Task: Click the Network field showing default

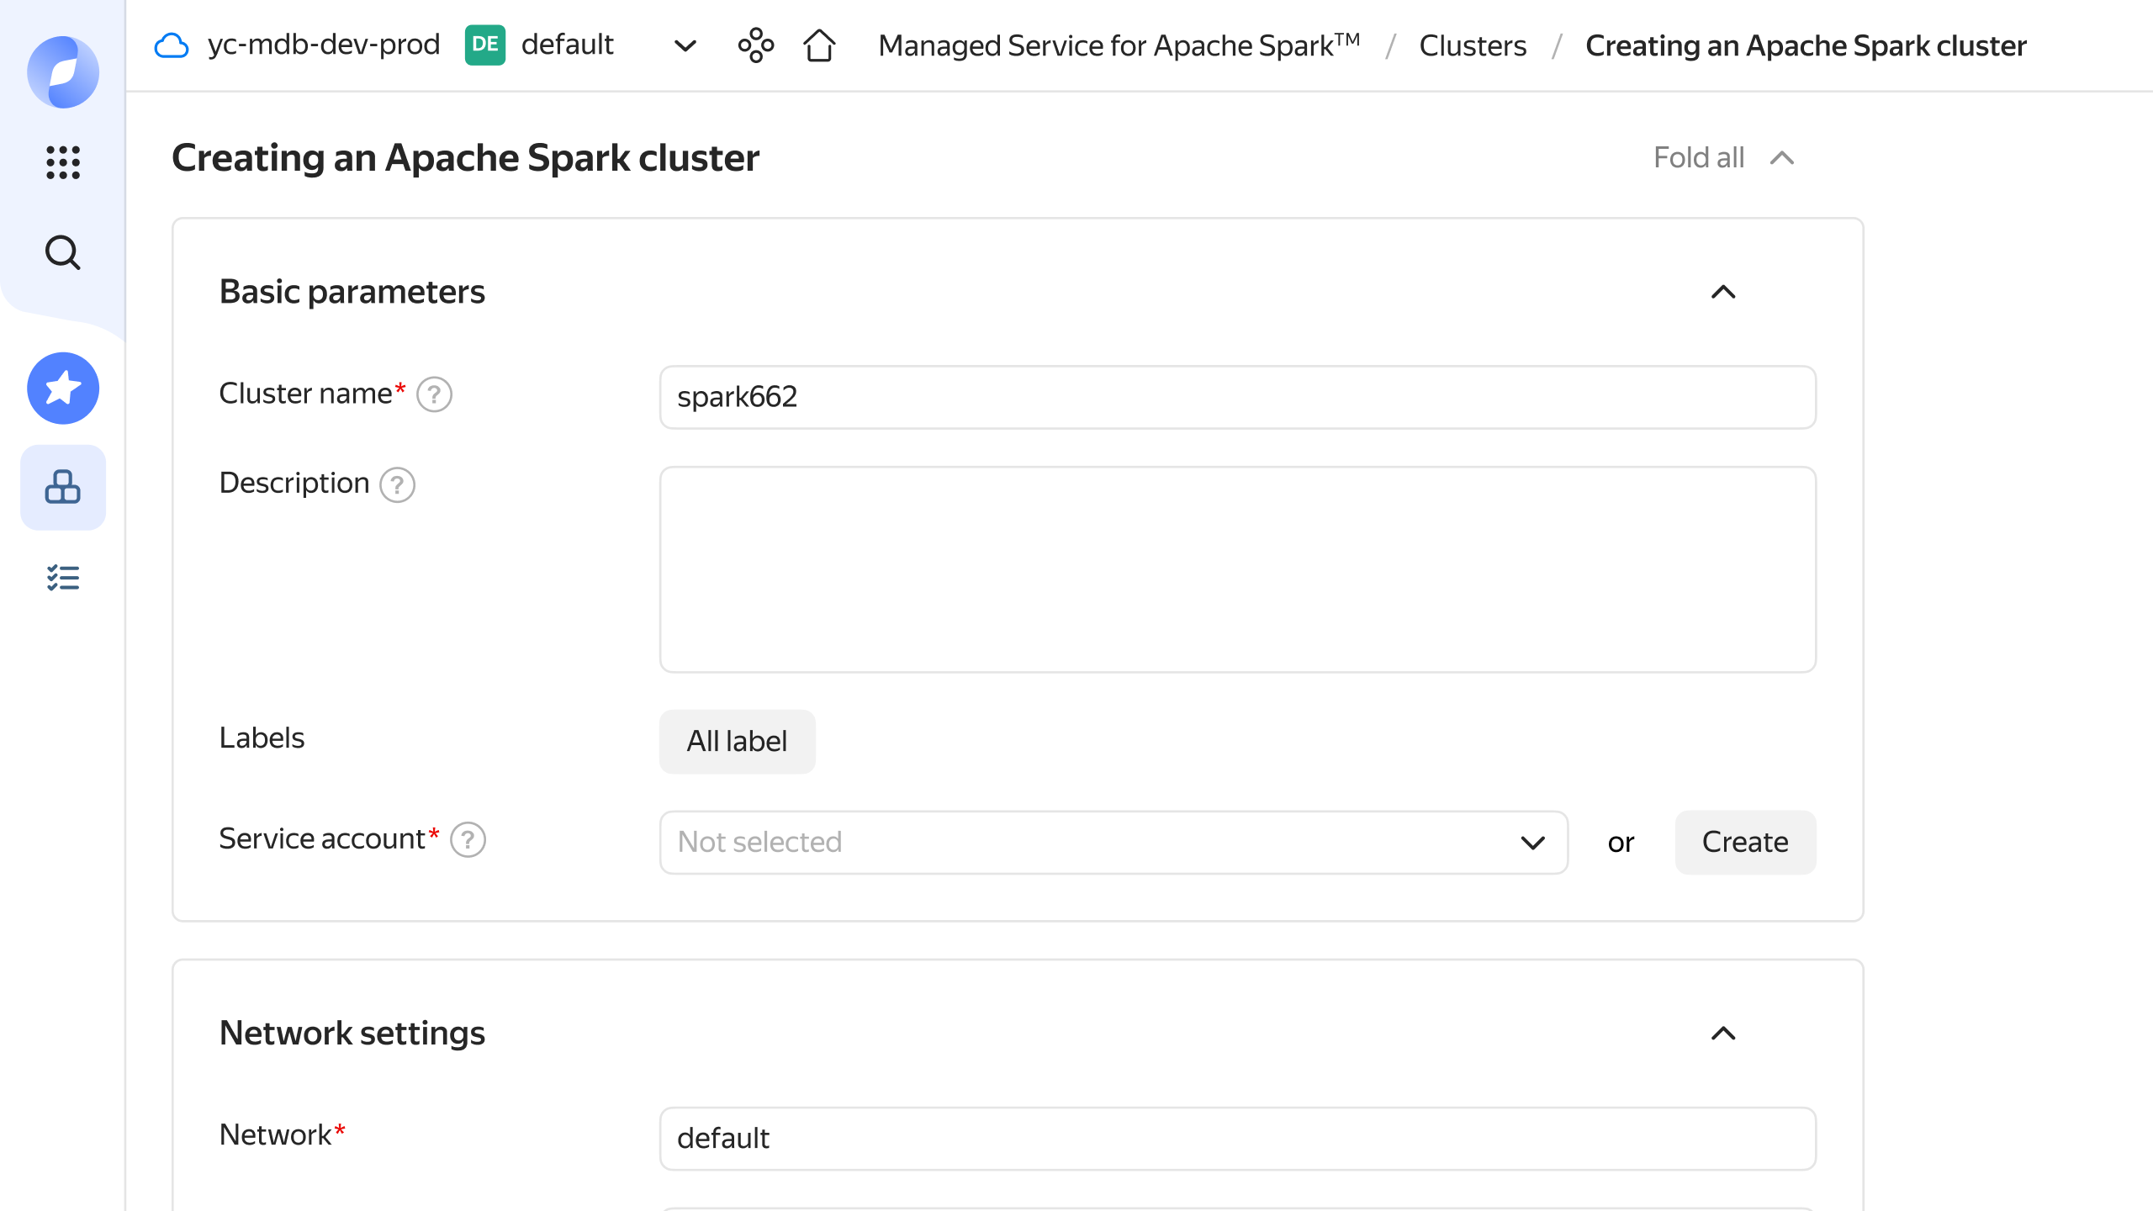Action: [x=1238, y=1139]
